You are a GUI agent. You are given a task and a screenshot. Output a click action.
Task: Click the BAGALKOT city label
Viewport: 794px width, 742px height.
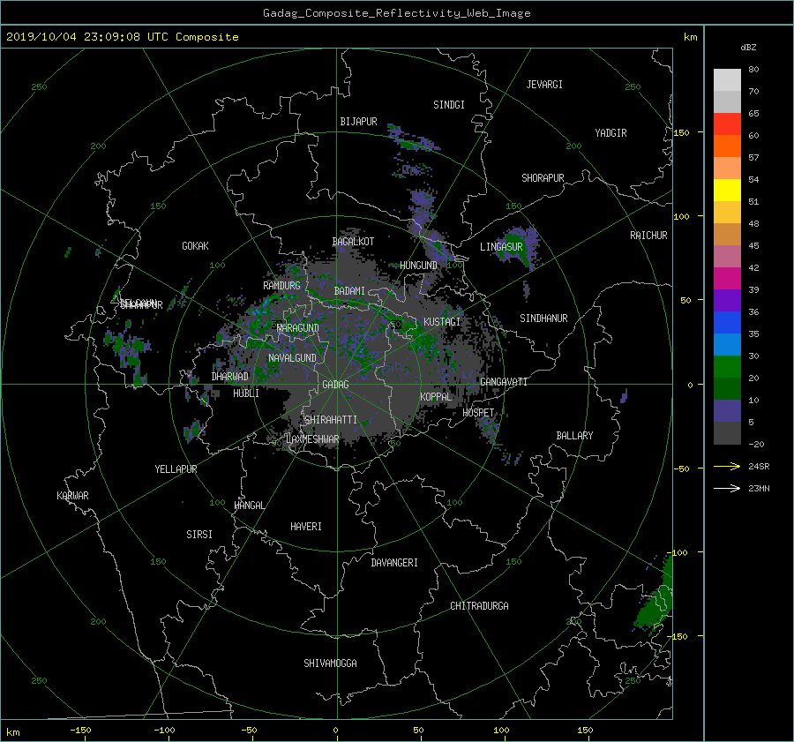353,242
